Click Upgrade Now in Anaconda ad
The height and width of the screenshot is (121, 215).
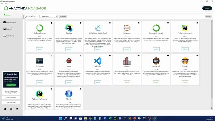[x=11, y=85]
